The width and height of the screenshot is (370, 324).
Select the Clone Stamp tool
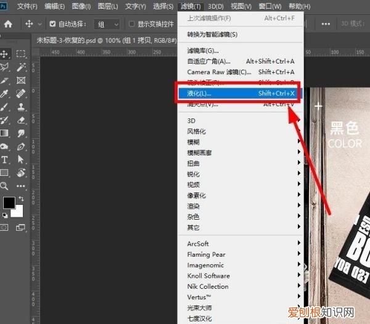point(21,107)
